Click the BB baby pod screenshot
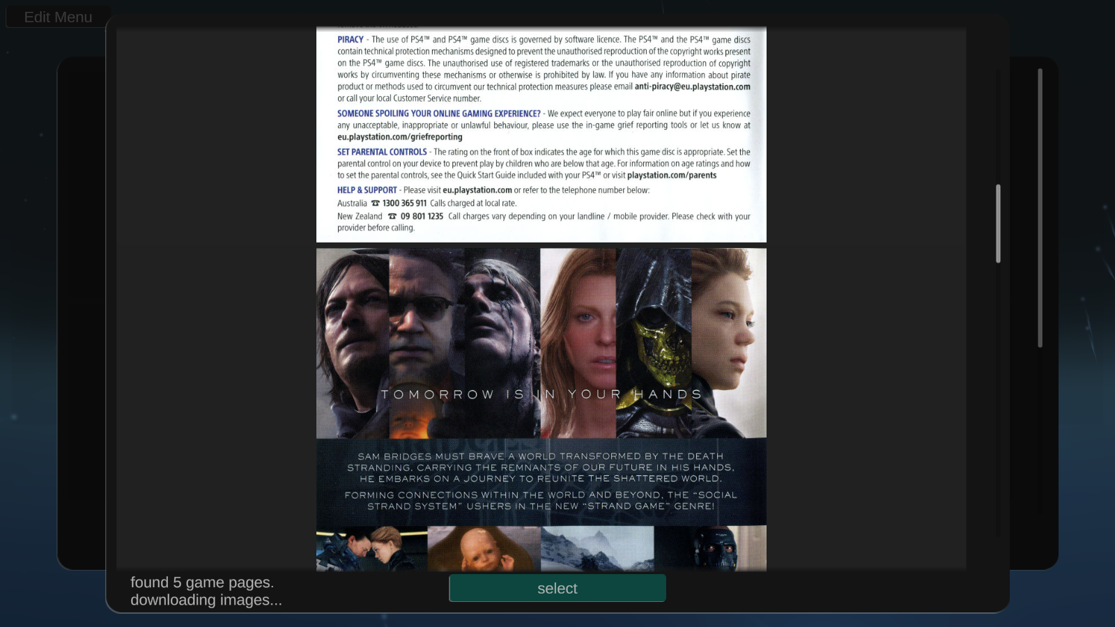 point(484,550)
